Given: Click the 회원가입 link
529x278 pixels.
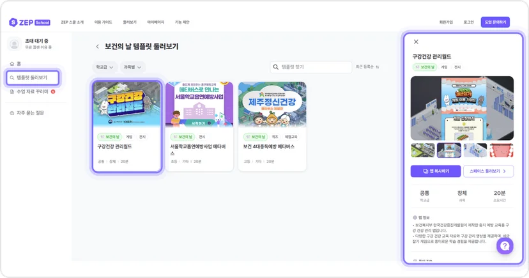Looking at the screenshot, I should tap(446, 22).
